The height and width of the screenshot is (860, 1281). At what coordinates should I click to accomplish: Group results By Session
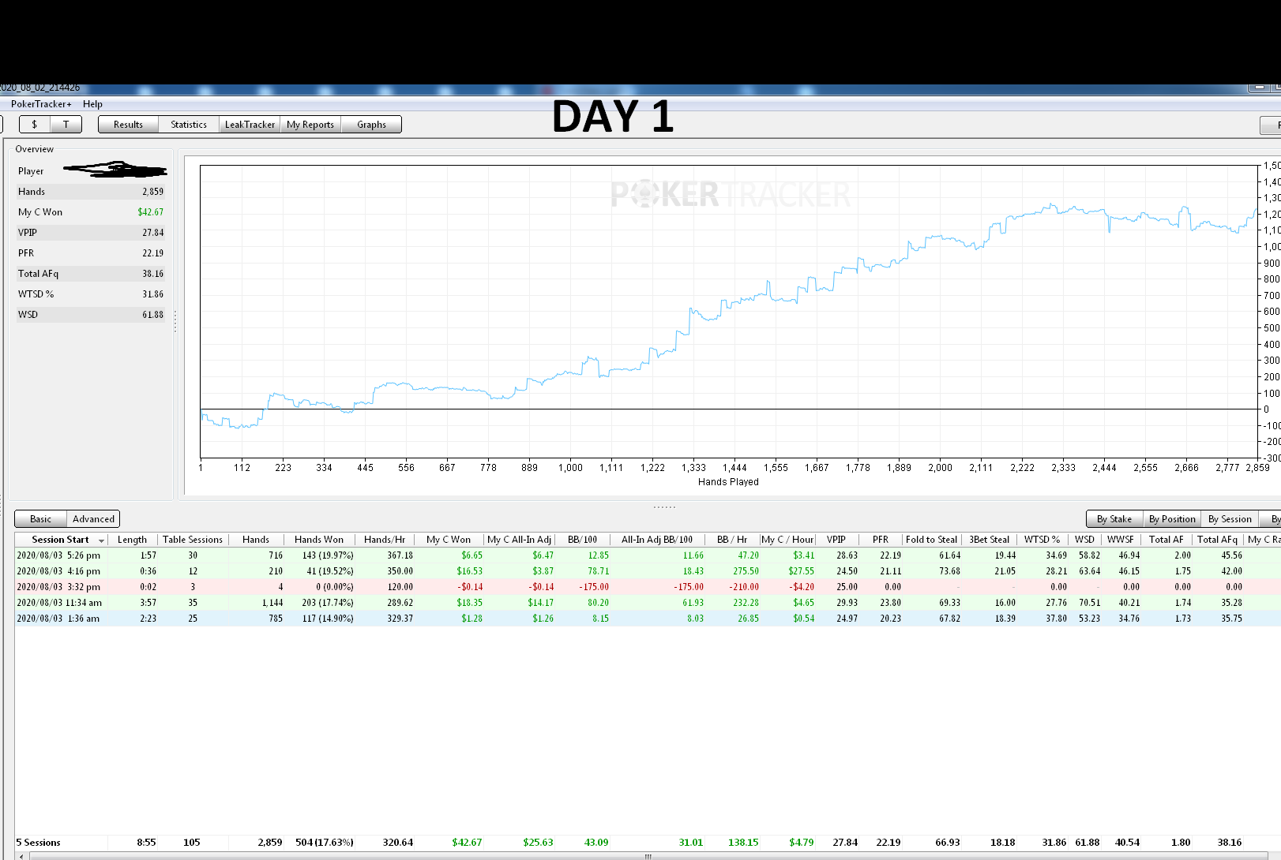coord(1230,519)
